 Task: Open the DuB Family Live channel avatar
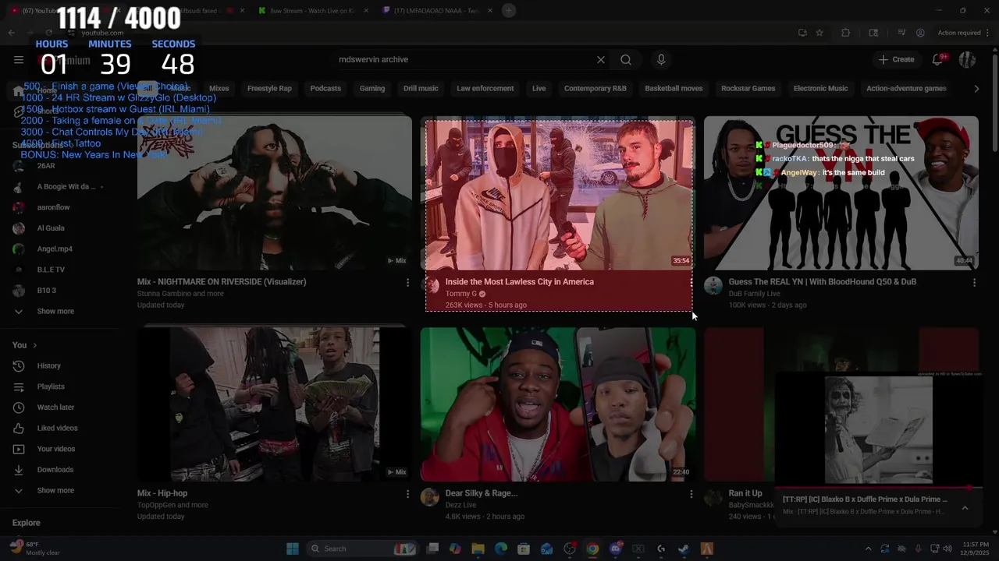point(713,286)
